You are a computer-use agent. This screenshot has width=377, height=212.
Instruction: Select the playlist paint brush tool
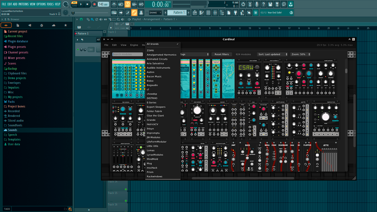[92, 19]
